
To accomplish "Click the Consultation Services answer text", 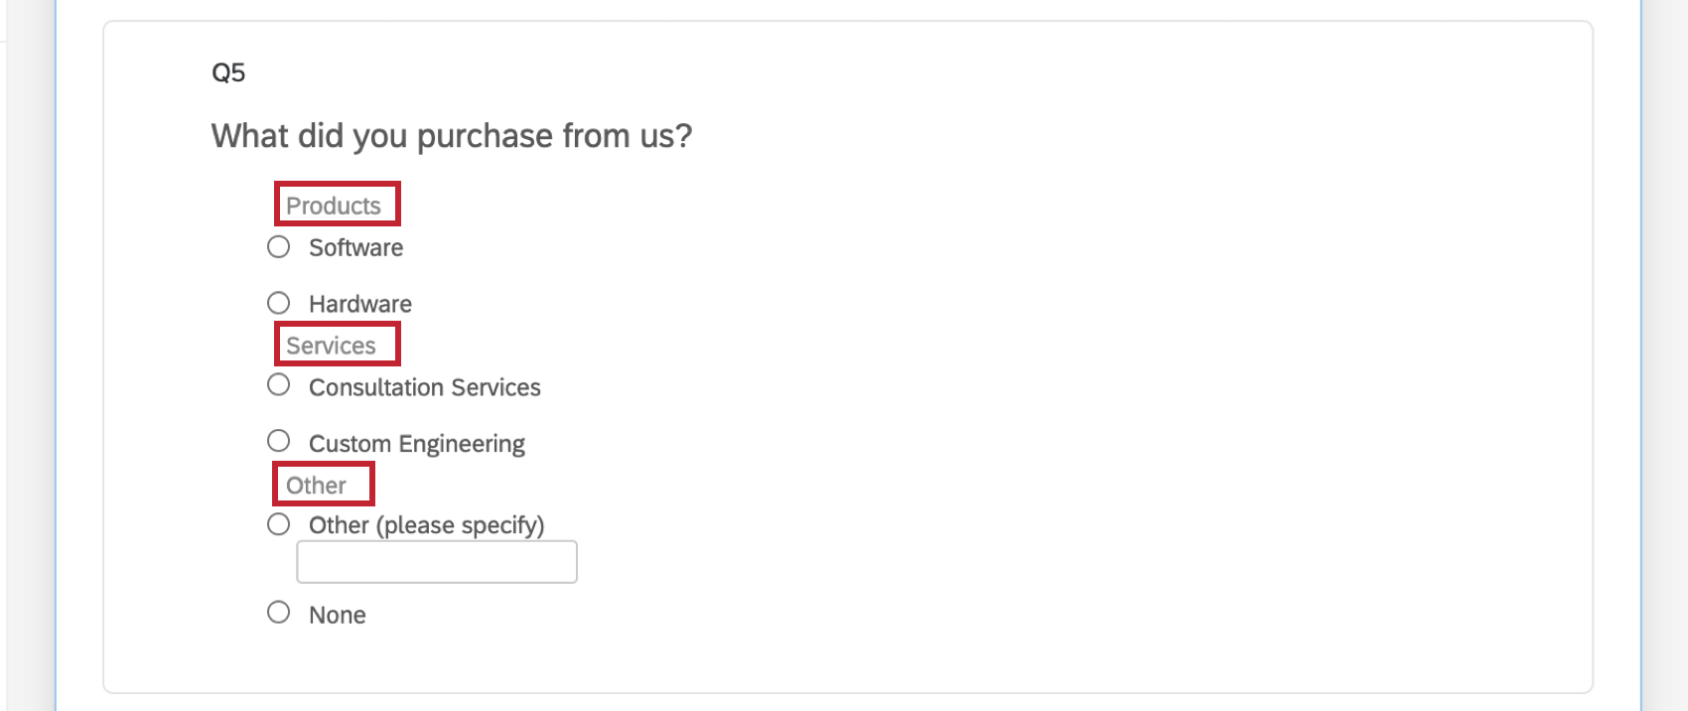I will tap(425, 386).
